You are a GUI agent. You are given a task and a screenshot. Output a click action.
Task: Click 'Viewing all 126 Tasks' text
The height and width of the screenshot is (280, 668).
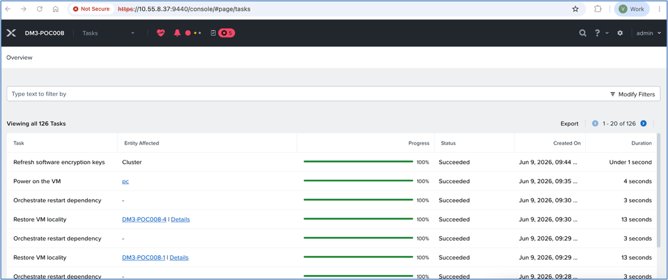tap(36, 124)
